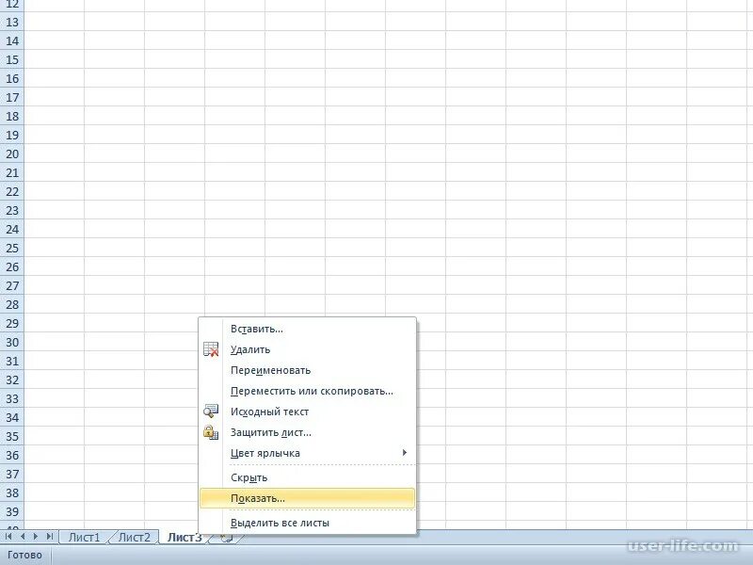
Task: Click the Цвет ярлычка submenu arrow
Action: (x=405, y=453)
